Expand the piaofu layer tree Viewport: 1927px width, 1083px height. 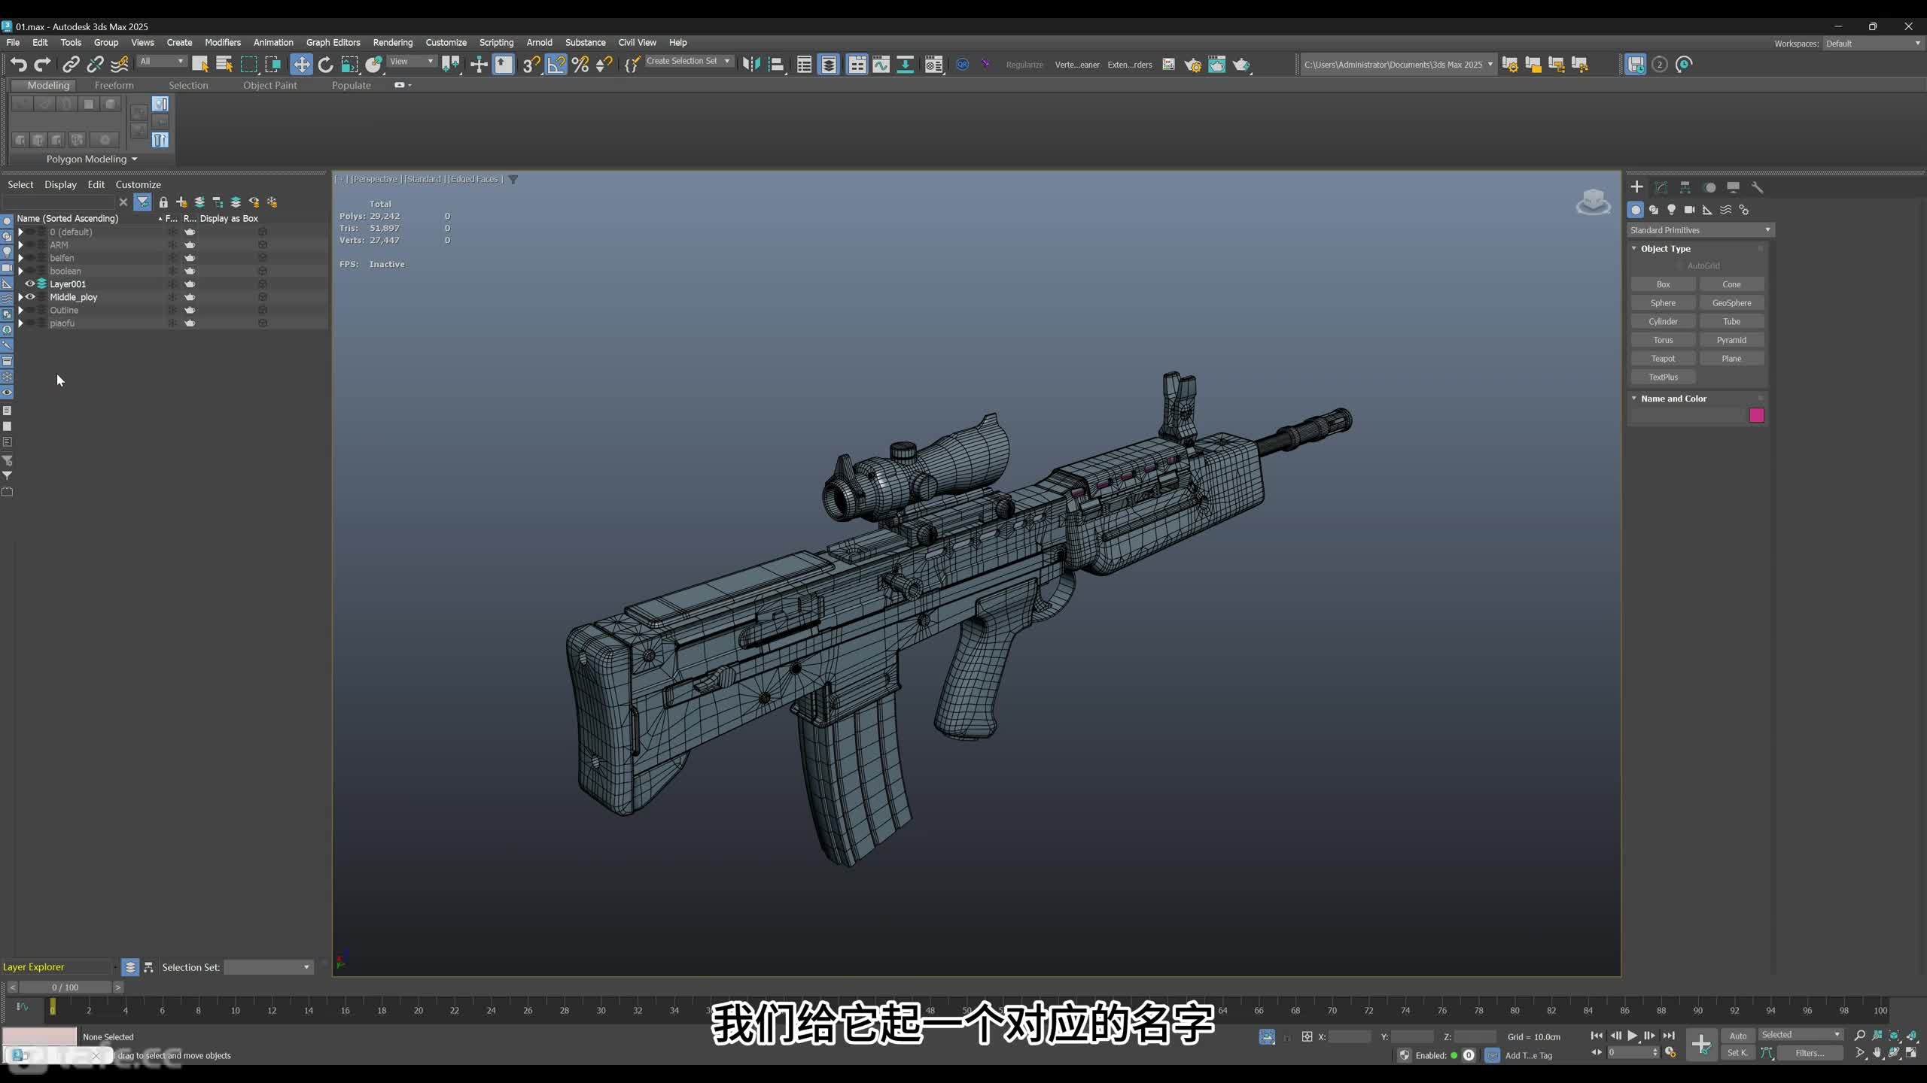[20, 323]
